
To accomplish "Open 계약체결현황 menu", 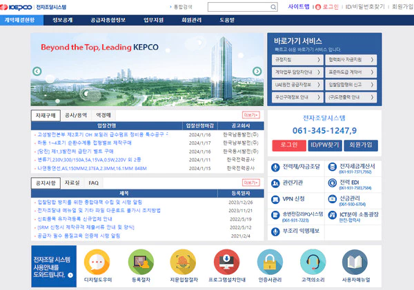I will tap(19, 20).
